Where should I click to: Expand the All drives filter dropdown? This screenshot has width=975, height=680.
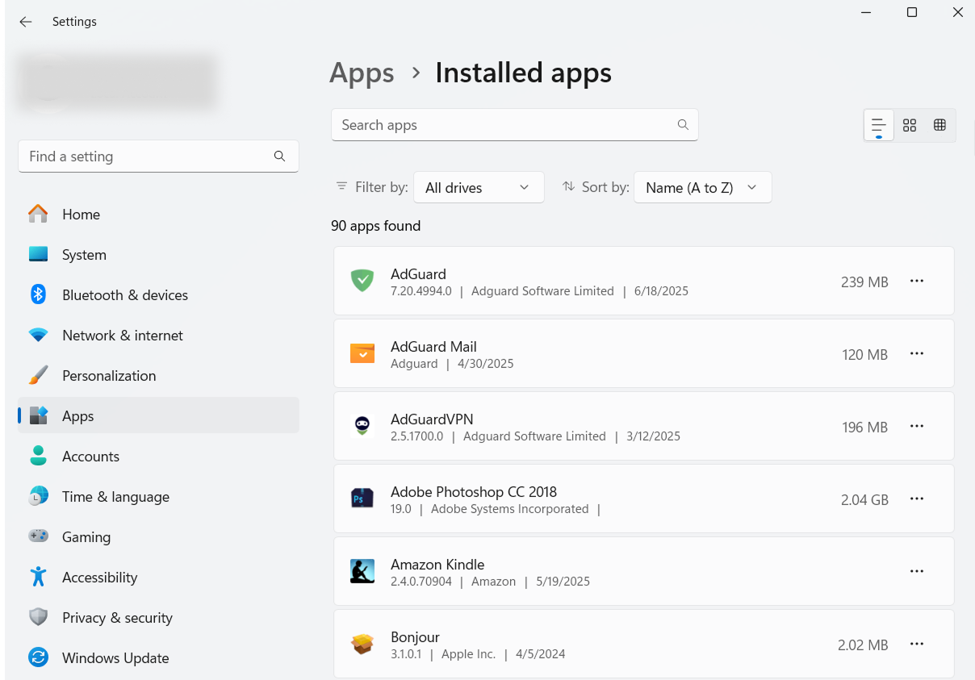478,187
